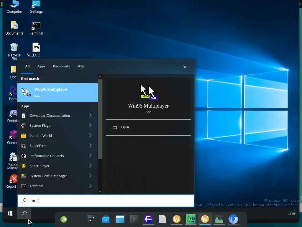Switch to the Documents search tab

(61, 66)
